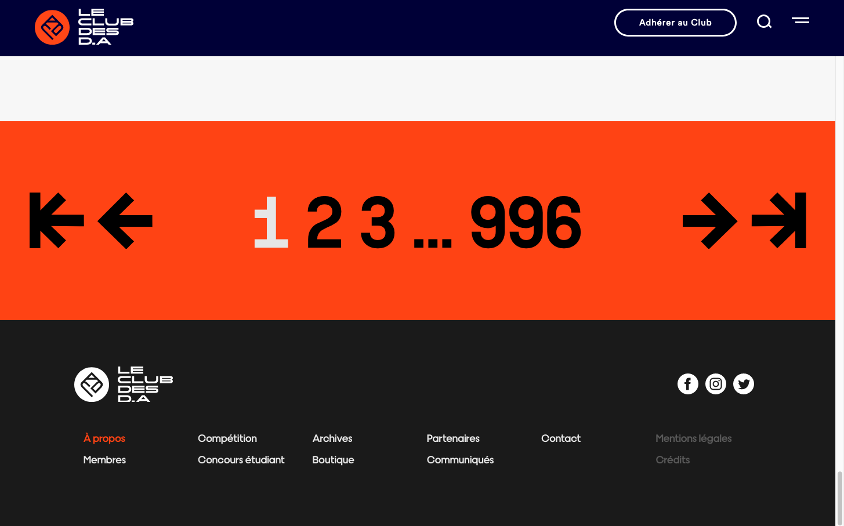Go to previous page arrow
The height and width of the screenshot is (526, 844).
click(125, 221)
